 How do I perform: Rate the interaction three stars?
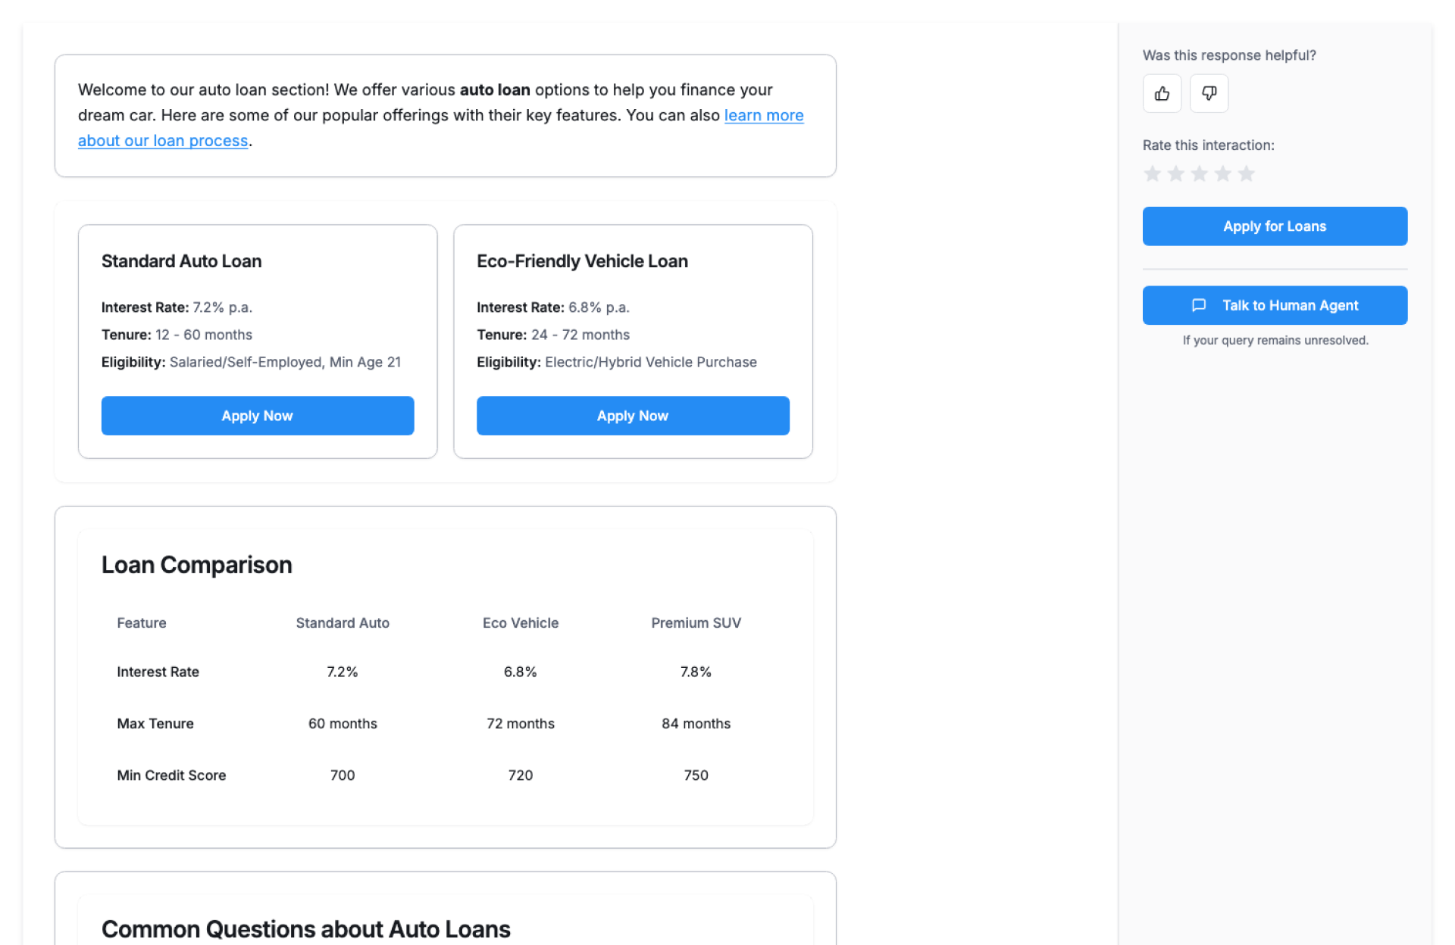click(x=1199, y=174)
